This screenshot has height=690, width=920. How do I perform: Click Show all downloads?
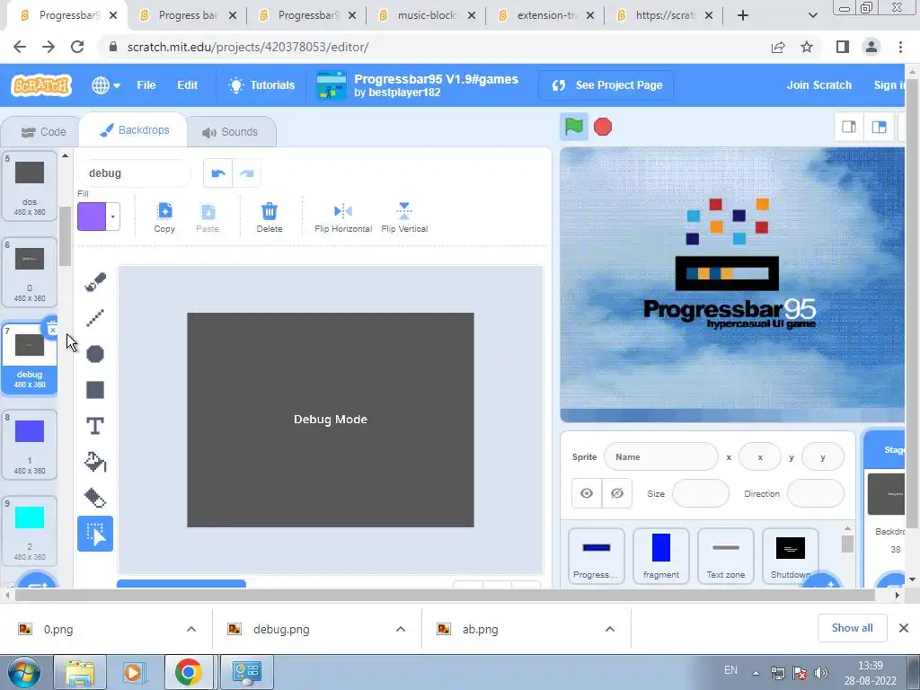coord(852,628)
